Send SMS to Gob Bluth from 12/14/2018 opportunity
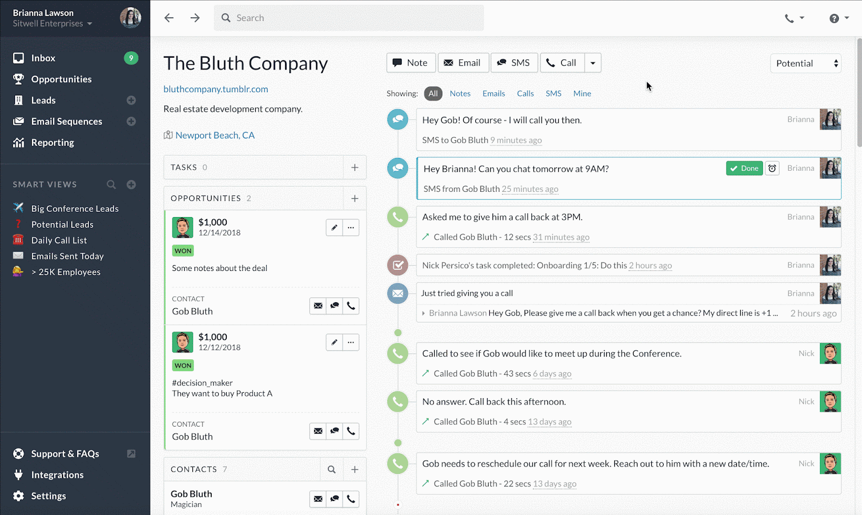 [x=335, y=306]
